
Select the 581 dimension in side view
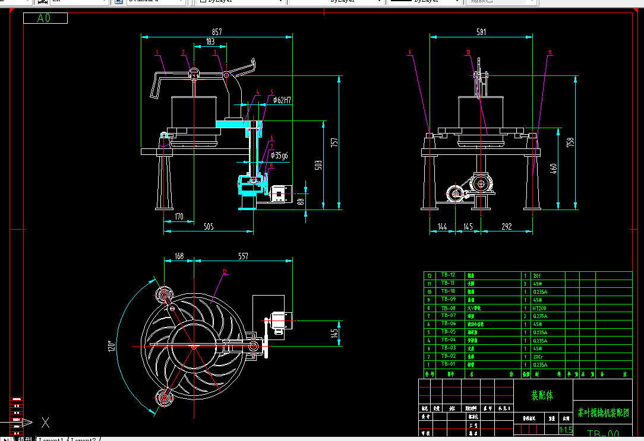click(481, 31)
